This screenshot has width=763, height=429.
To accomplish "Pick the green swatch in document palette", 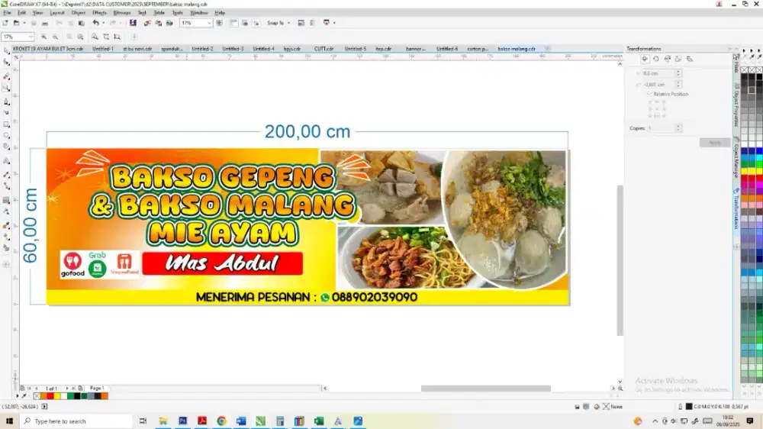I will [x=70, y=396].
